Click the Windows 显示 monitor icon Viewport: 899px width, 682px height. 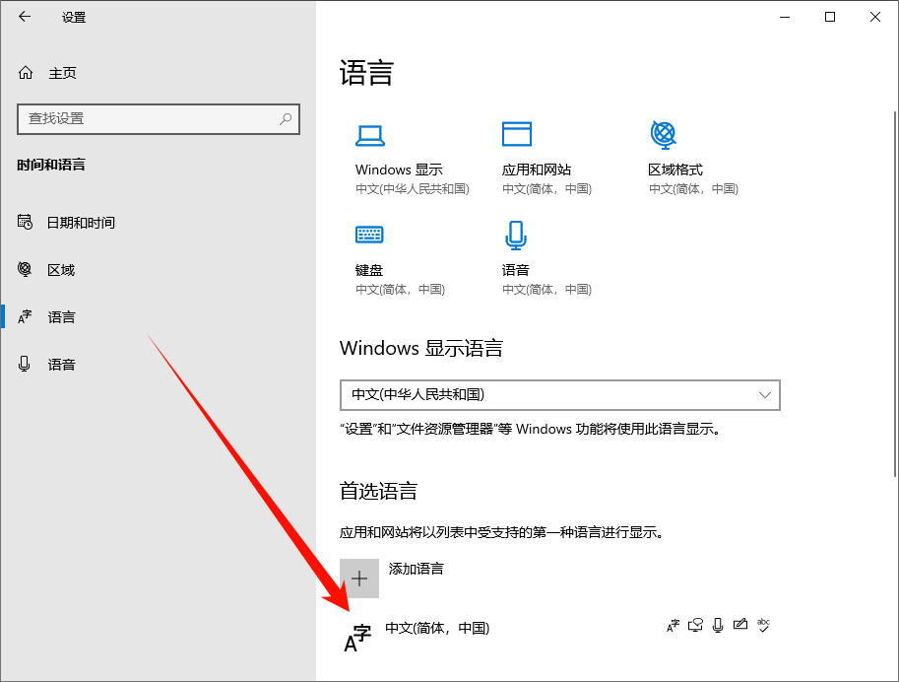[369, 134]
